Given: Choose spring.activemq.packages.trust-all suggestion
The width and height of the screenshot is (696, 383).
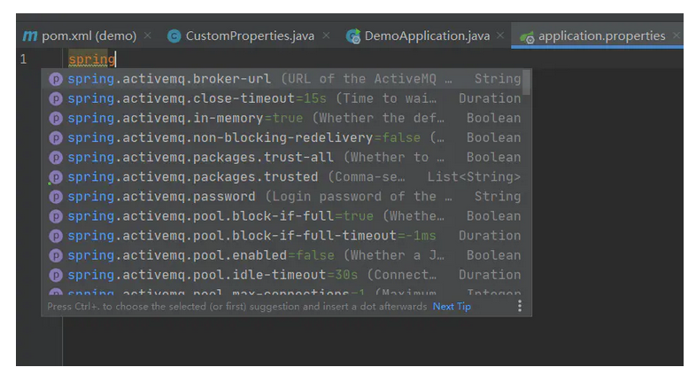Looking at the screenshot, I should click(x=282, y=157).
